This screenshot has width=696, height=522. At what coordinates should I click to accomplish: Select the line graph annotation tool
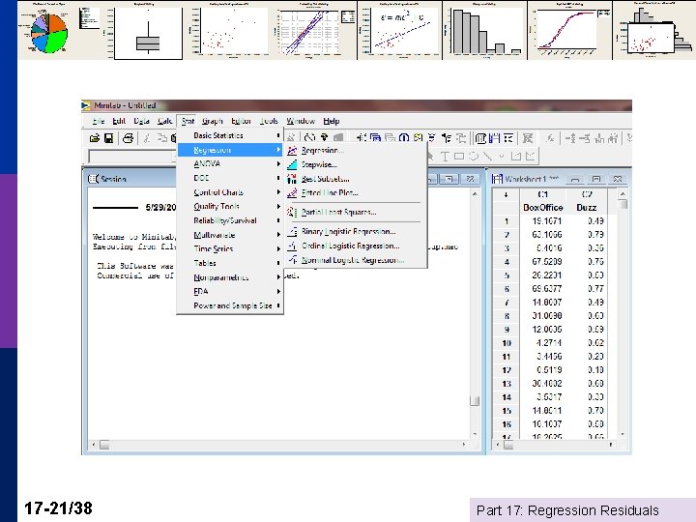(x=488, y=157)
